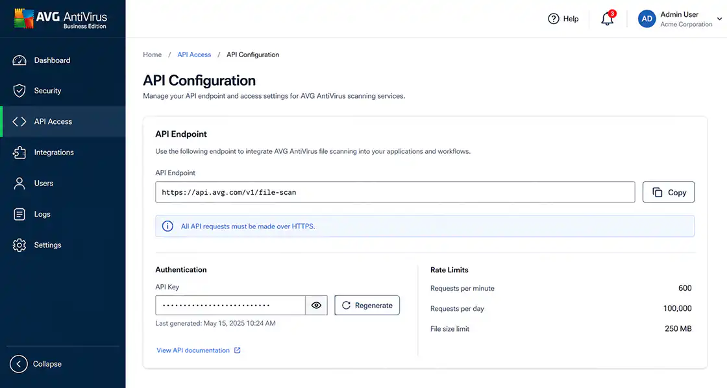Click the Requests per minute value 600
Image resolution: width=727 pixels, height=388 pixels.
(685, 288)
